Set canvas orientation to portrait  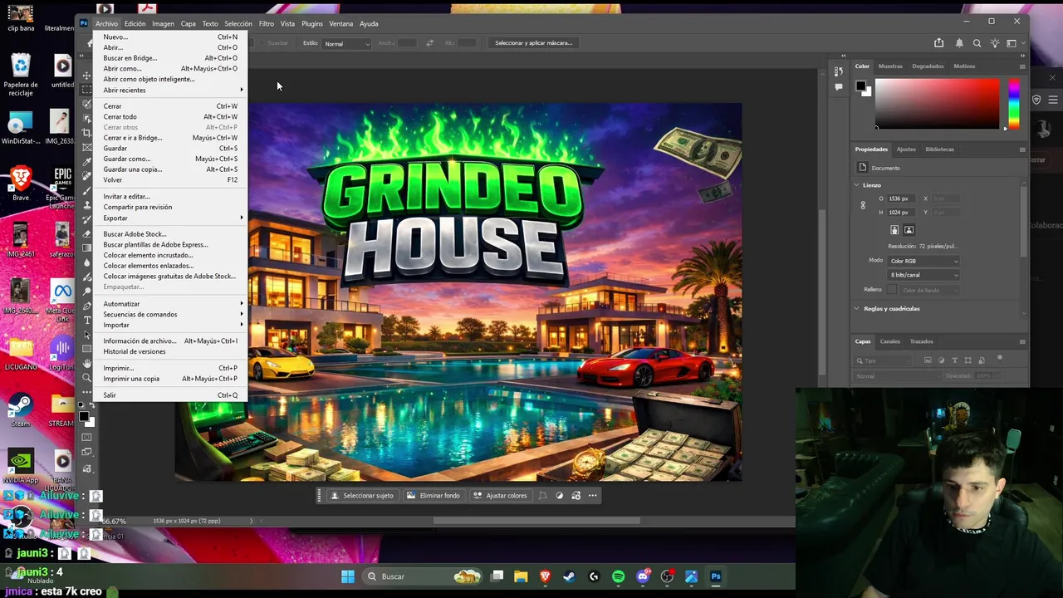(x=894, y=230)
